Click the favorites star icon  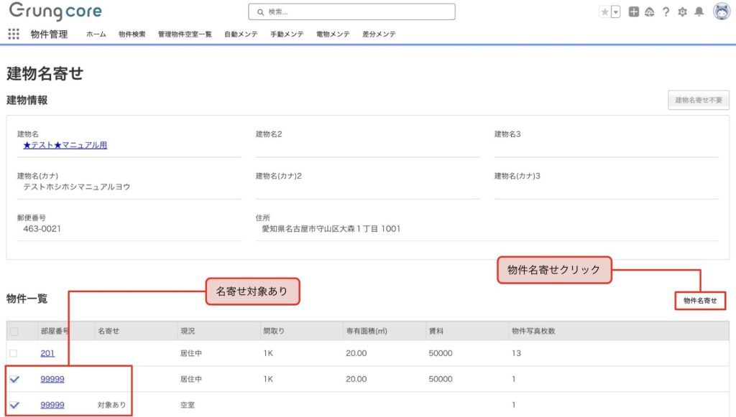[x=604, y=12]
